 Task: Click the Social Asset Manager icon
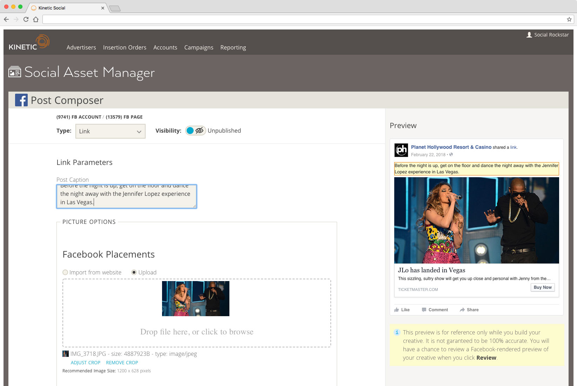click(15, 72)
